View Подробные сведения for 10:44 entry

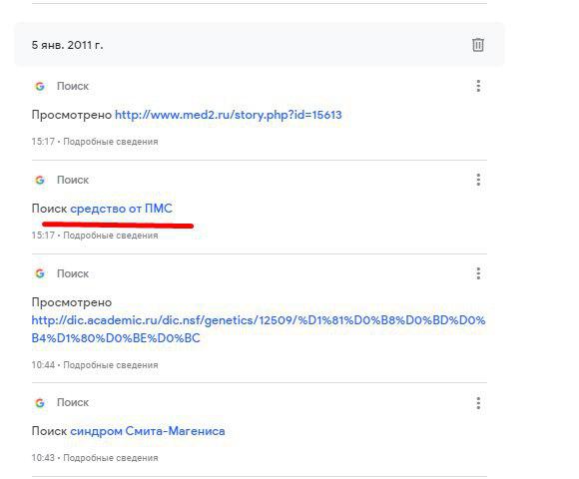coord(111,365)
